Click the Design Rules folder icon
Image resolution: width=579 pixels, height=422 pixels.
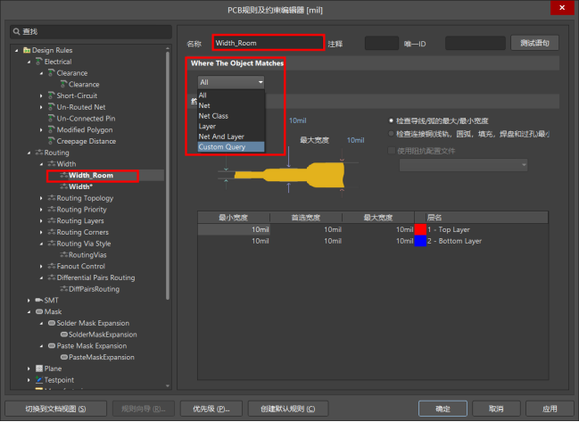click(x=27, y=50)
